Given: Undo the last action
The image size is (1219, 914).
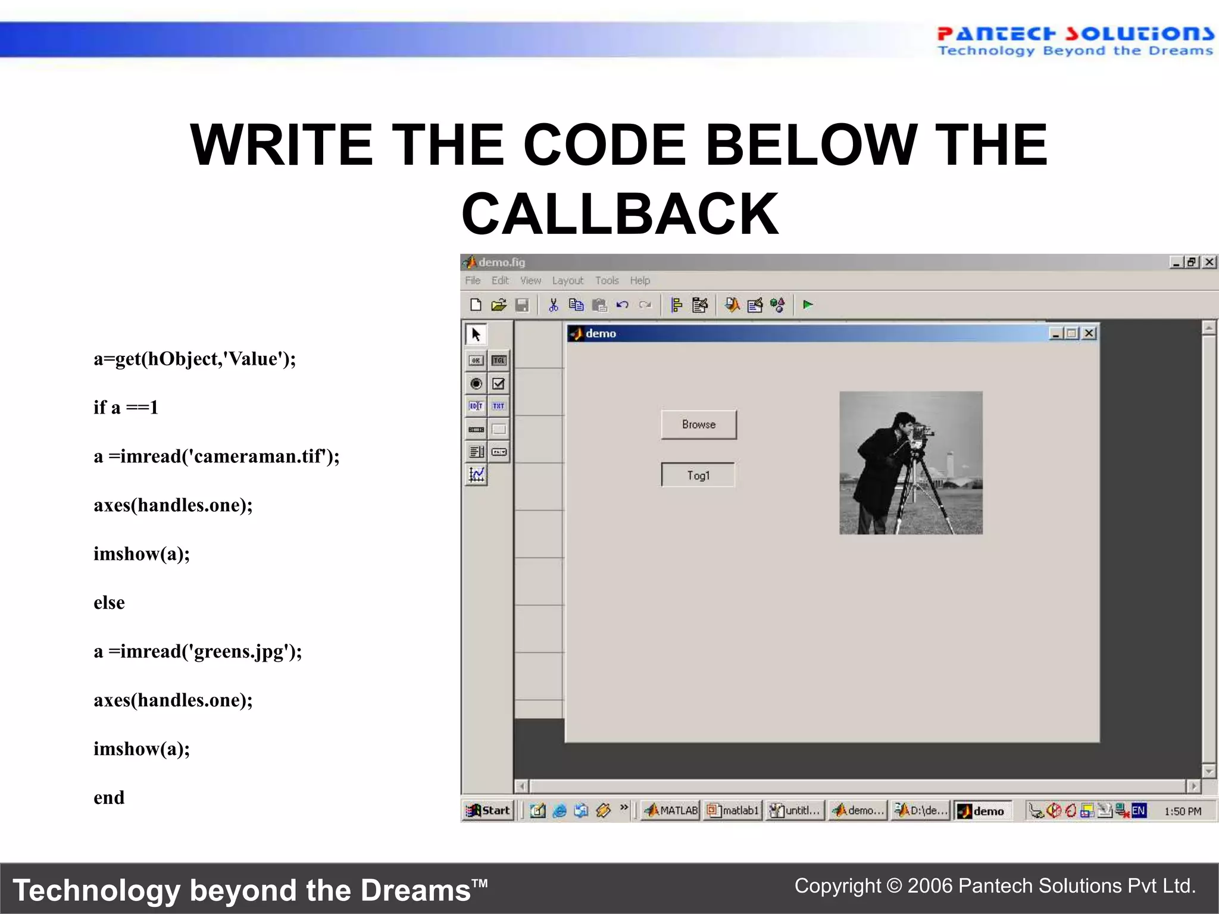Looking at the screenshot, I should (x=623, y=305).
